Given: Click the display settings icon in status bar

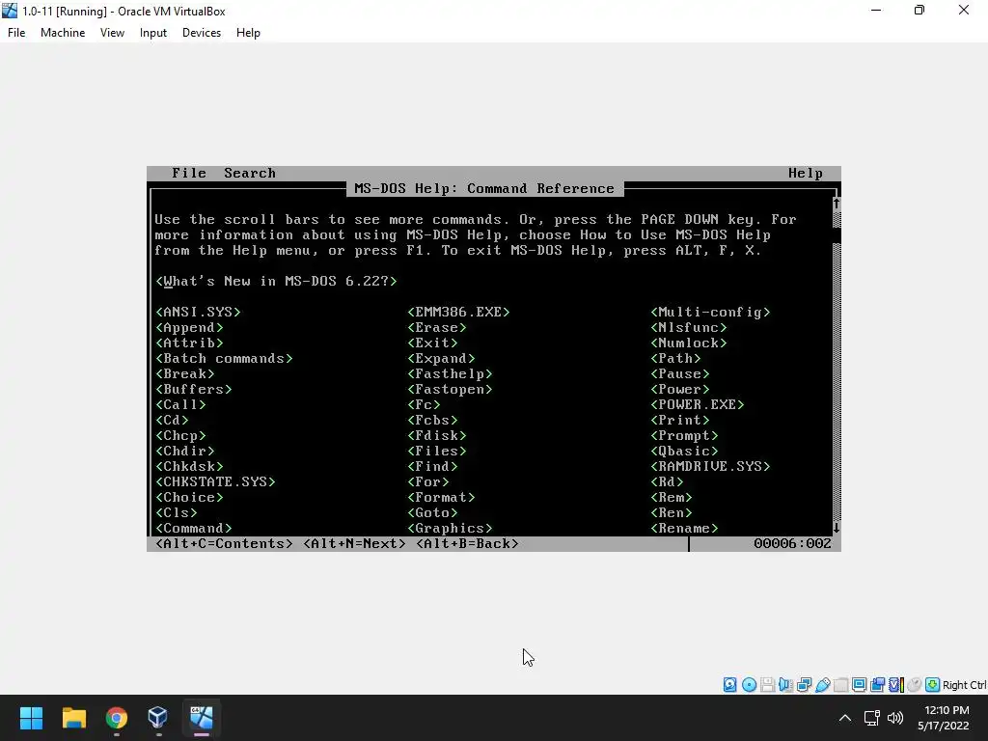Looking at the screenshot, I should (859, 684).
